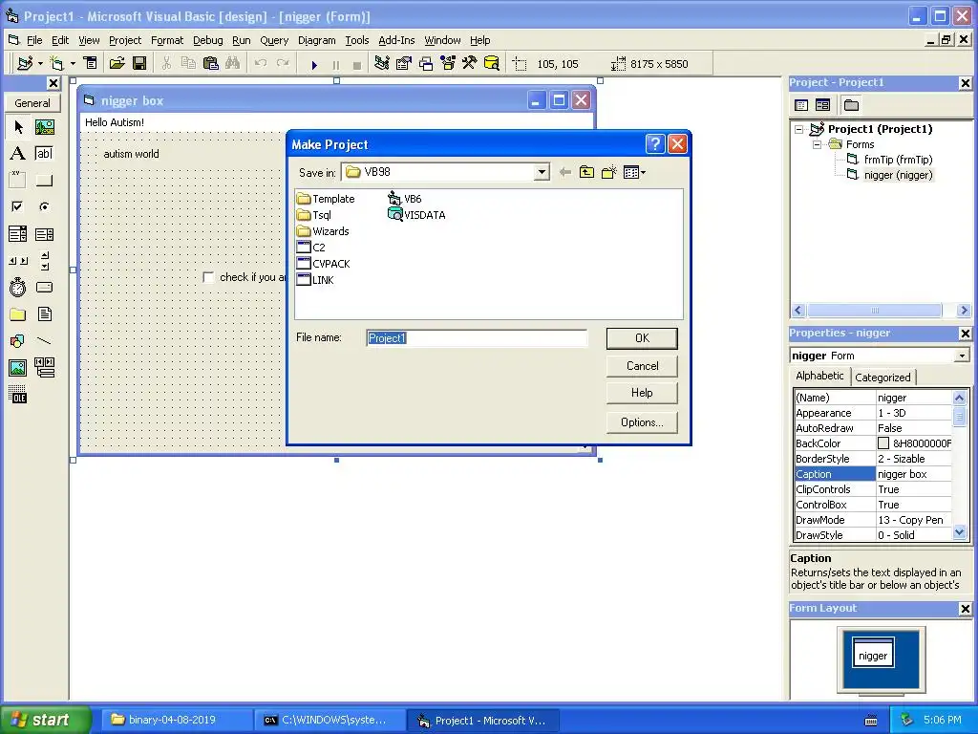This screenshot has width=978, height=734.
Task: Collapse the Project1 tree node
Action: click(x=799, y=129)
